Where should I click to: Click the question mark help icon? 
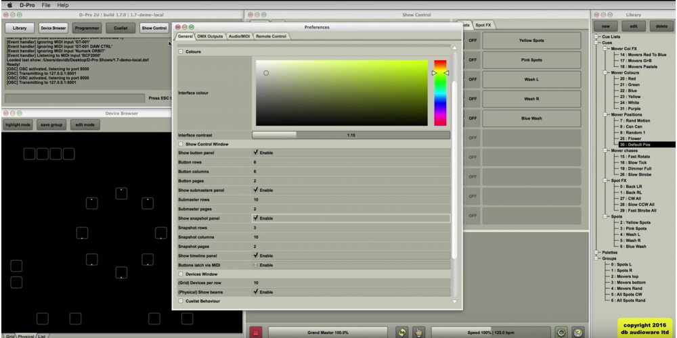coord(578,333)
